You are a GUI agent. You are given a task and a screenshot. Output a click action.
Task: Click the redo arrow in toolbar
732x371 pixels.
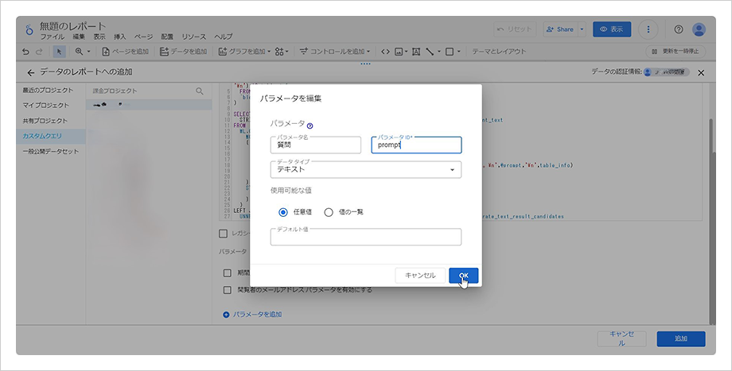tap(39, 52)
